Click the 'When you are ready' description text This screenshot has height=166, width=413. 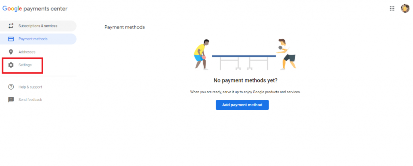click(246, 92)
